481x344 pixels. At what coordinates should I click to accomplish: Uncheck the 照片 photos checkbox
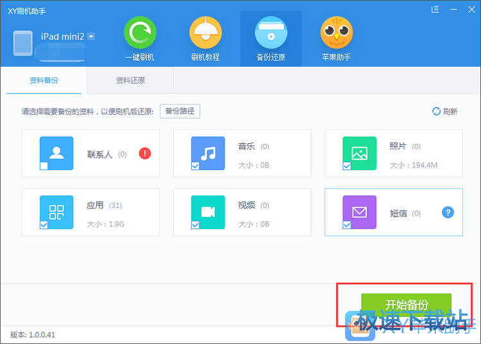[x=346, y=166]
